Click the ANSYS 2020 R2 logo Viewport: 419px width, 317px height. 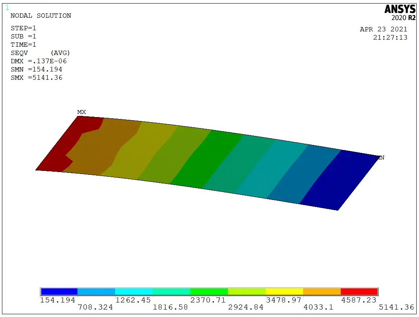tap(400, 13)
